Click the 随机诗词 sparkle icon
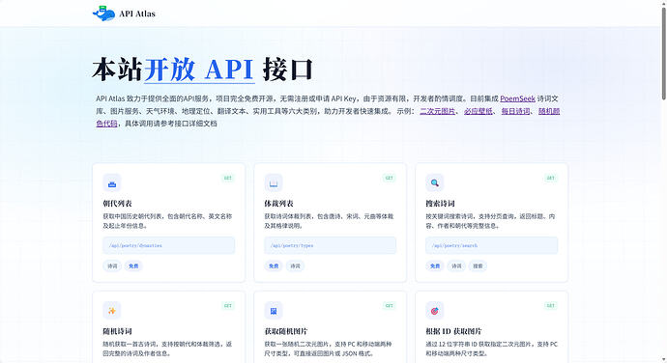The width and height of the screenshot is (667, 363). tap(112, 311)
